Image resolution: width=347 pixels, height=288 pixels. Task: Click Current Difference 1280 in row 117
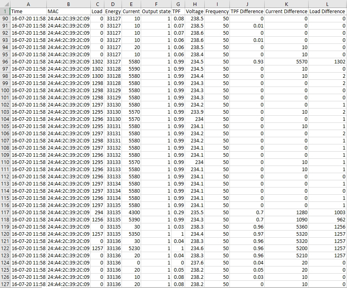coord(286,212)
